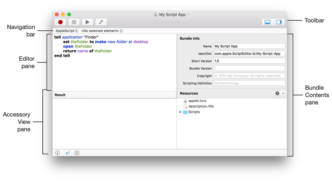Expand the Scripts folder disclosure triangle
This screenshot has height=182, width=332.
pyautogui.click(x=180, y=112)
